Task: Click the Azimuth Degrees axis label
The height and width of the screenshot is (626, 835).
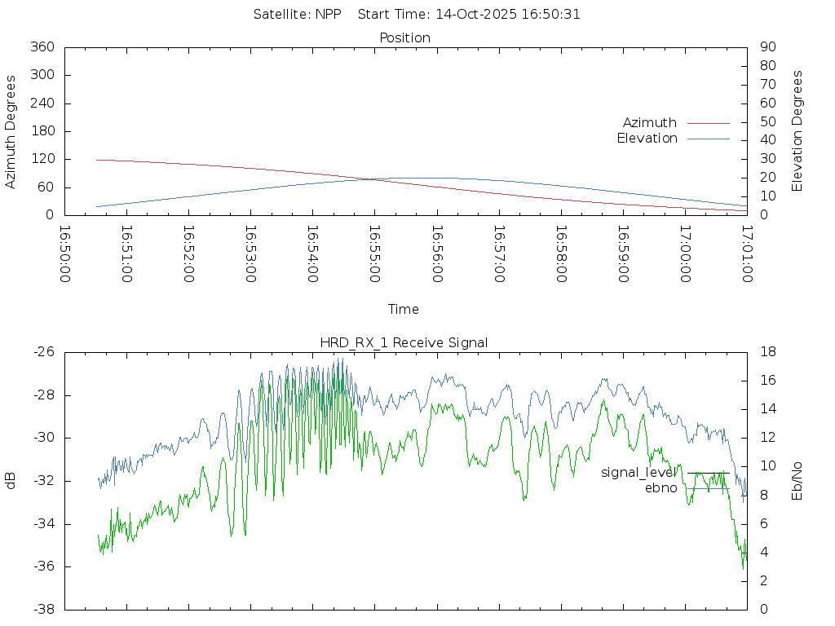Action: pos(11,131)
